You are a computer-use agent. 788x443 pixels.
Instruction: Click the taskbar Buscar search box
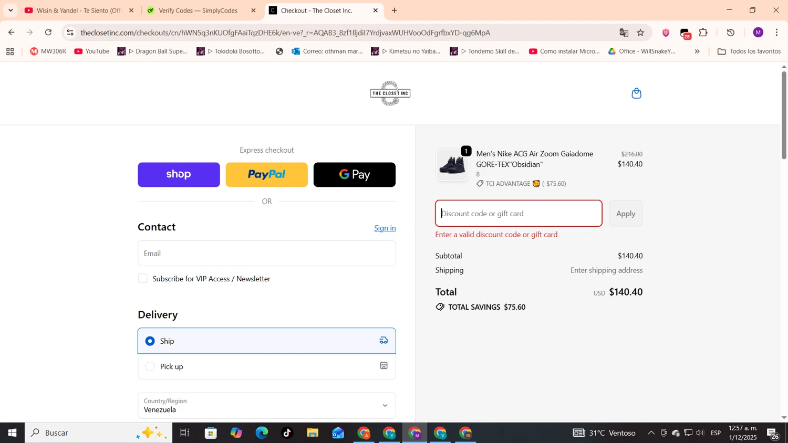tap(99, 433)
